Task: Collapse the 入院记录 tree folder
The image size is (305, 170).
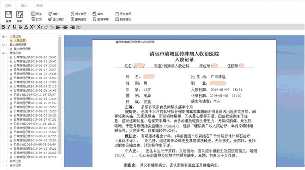Action: click(x=3, y=36)
